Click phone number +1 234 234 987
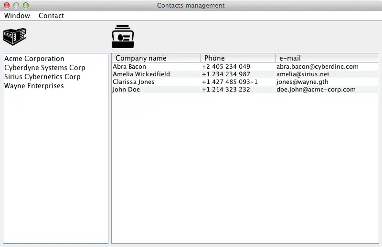382x247 pixels. tap(226, 74)
